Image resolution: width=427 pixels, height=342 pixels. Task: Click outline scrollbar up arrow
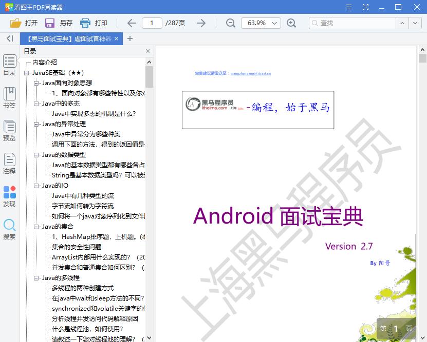(x=149, y=62)
